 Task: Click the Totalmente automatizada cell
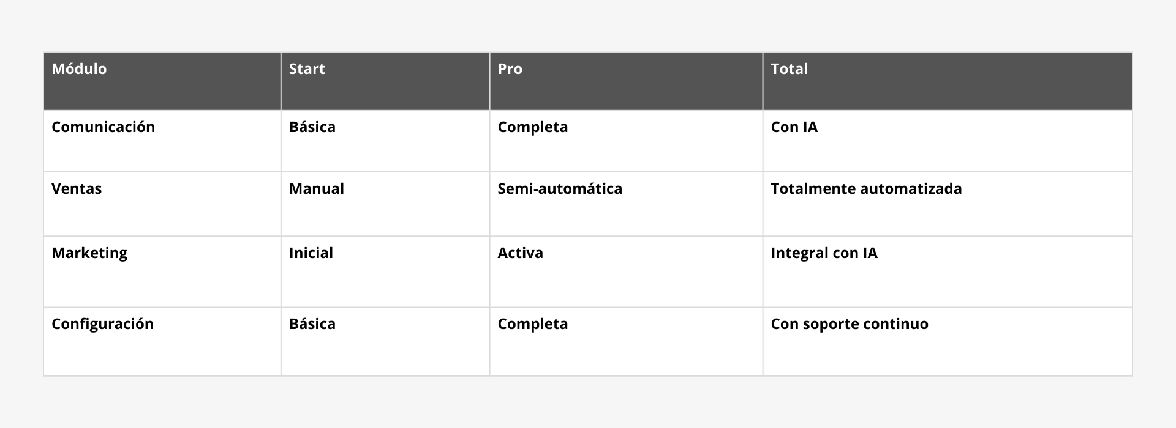point(866,189)
